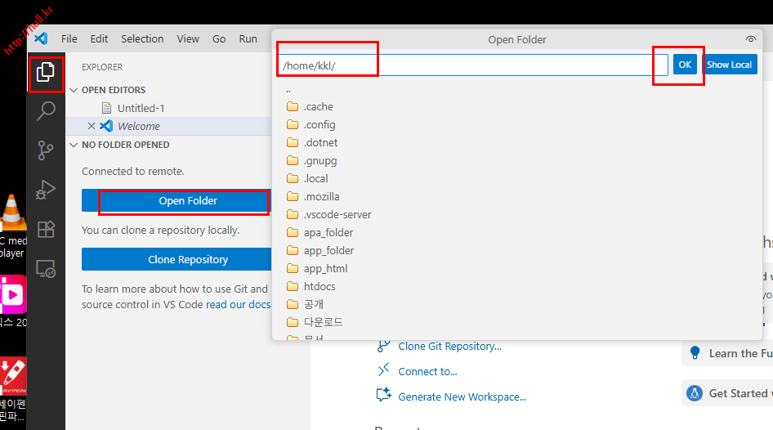Open the Search view icon

[47, 111]
